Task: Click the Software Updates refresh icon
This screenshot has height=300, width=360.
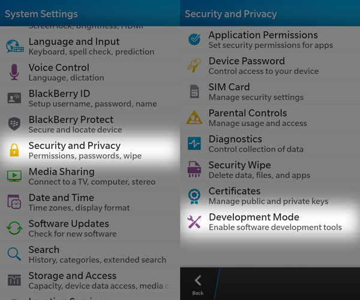Action: 14,228
